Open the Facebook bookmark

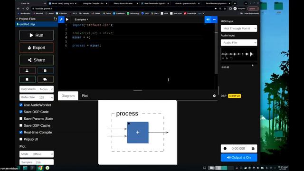(x=119, y=13)
